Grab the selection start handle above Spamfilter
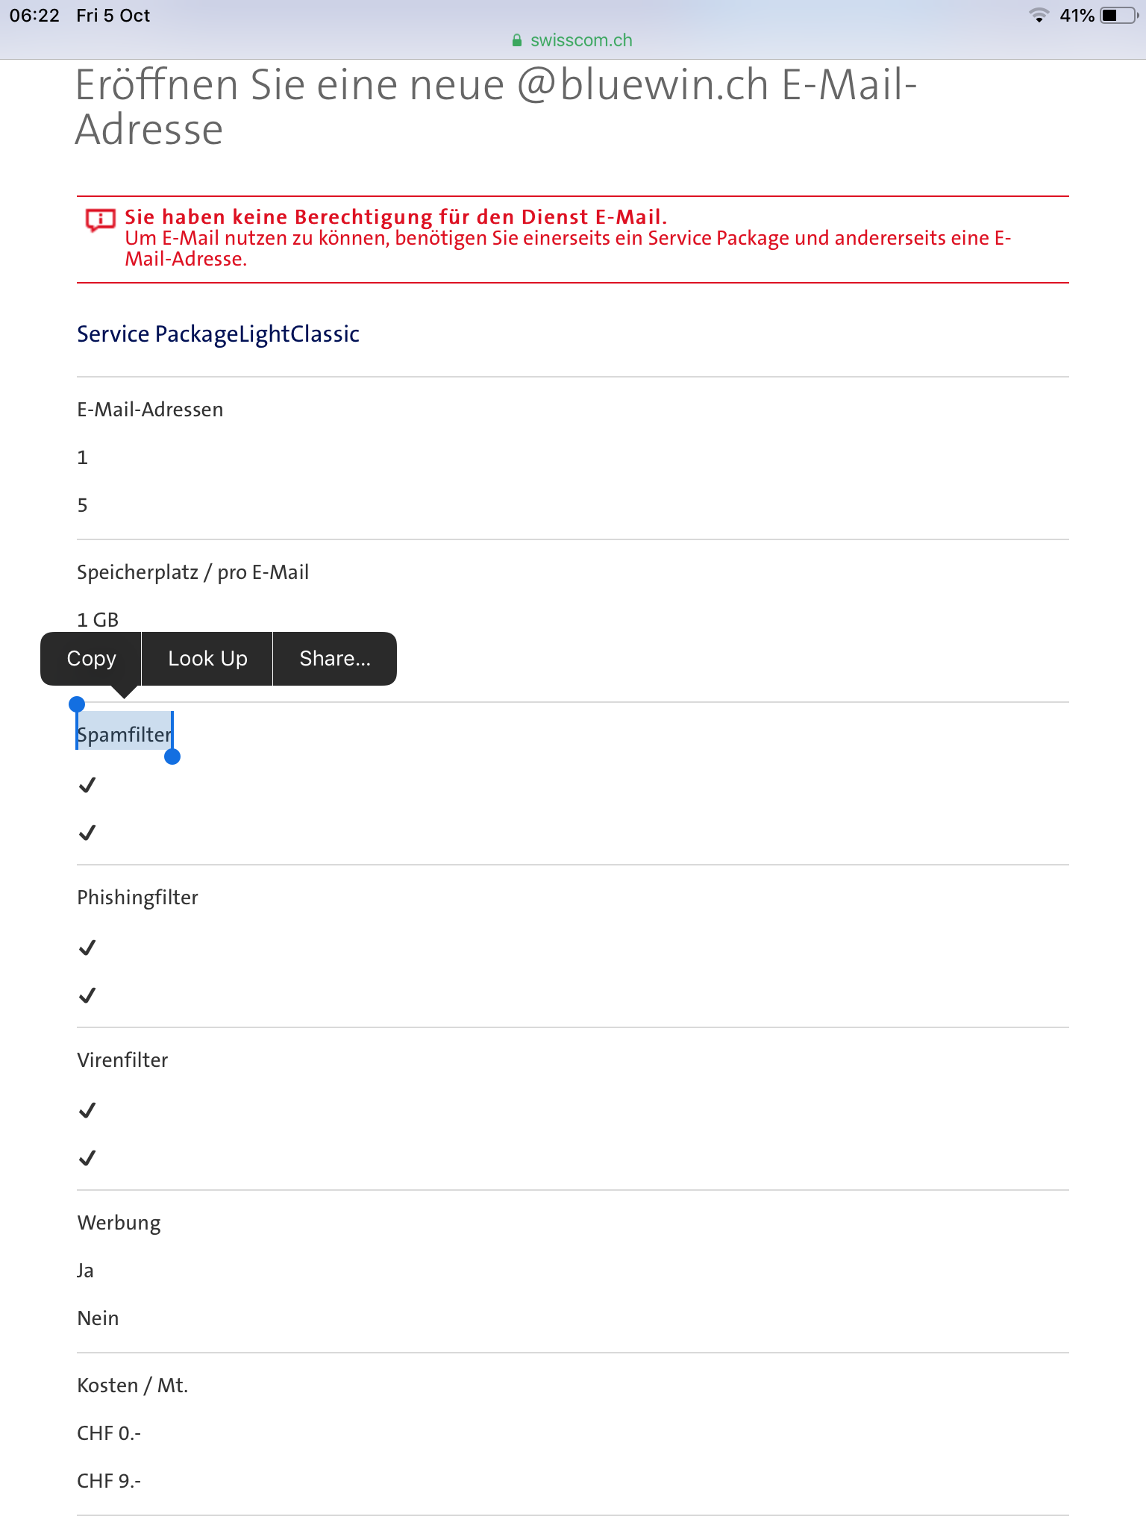 click(77, 704)
